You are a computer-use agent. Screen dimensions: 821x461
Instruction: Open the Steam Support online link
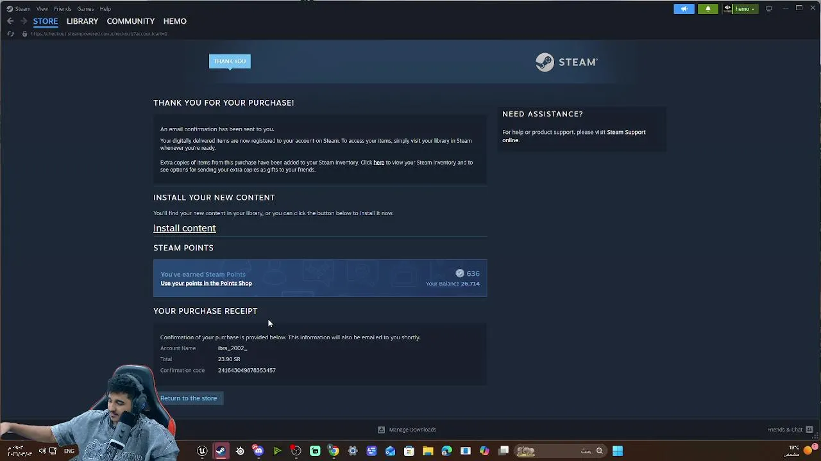point(574,136)
